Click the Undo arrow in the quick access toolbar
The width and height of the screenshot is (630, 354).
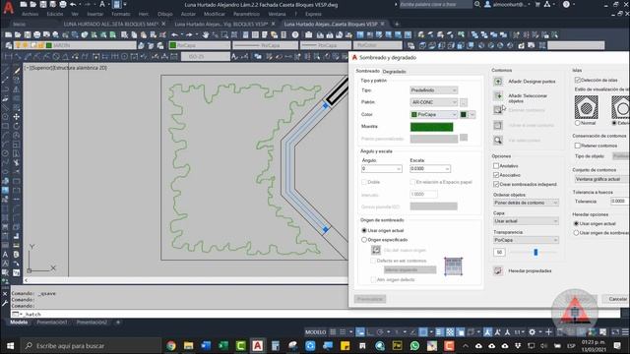[x=73, y=4]
